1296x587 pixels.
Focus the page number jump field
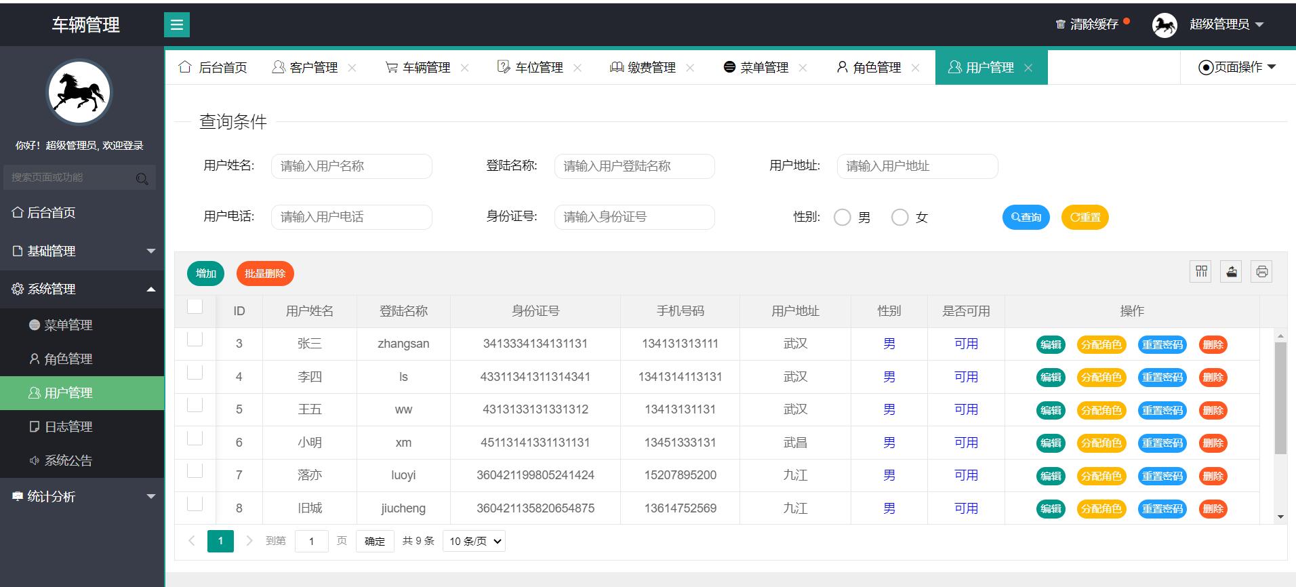click(x=311, y=541)
